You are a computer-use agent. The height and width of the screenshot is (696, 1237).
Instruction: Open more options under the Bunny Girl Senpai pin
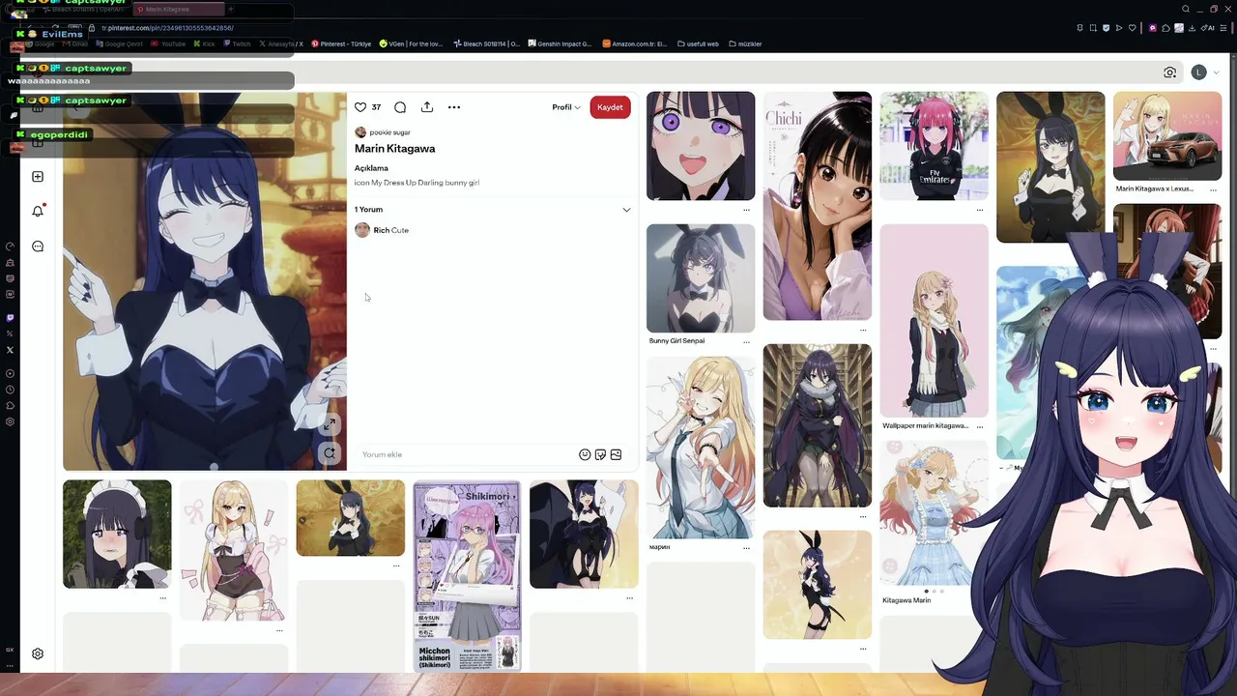click(x=746, y=341)
